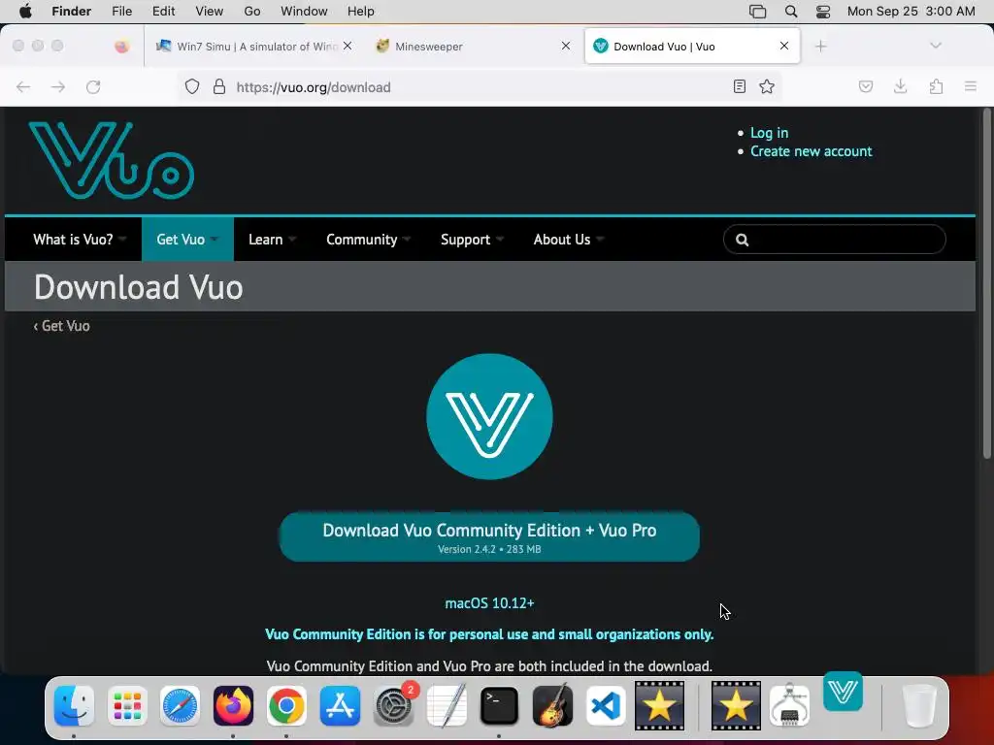Screen dimensions: 994x745
Task: Click the Vuo site search field
Action: click(834, 240)
